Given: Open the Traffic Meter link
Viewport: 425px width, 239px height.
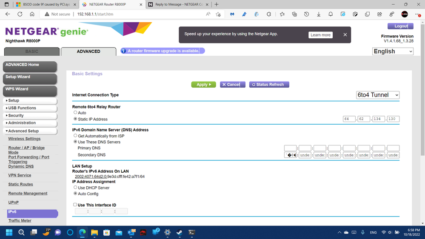Looking at the screenshot, I should (x=20, y=221).
